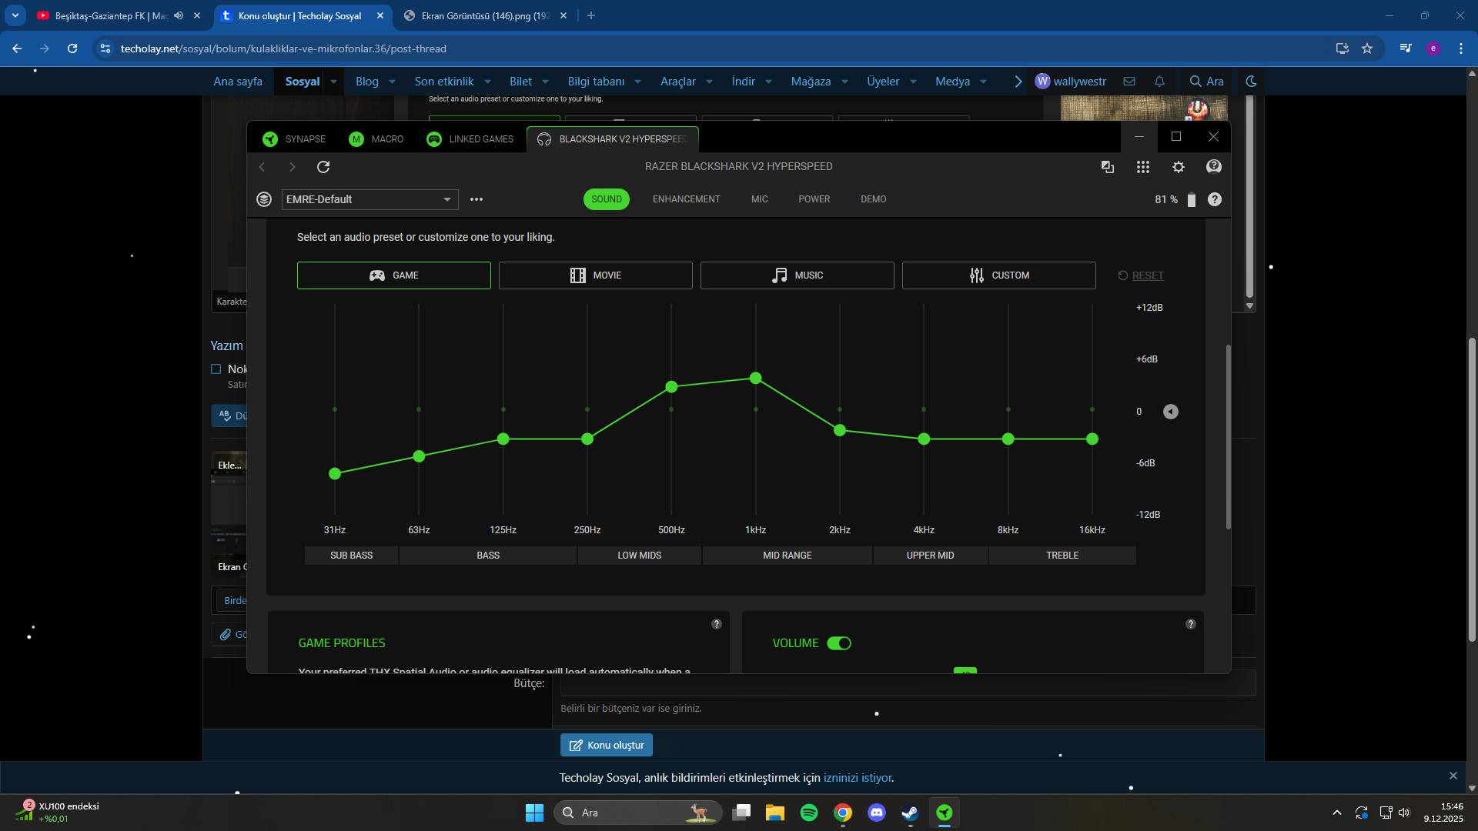Open Steam from the taskbar
1478x831 pixels.
click(x=911, y=813)
